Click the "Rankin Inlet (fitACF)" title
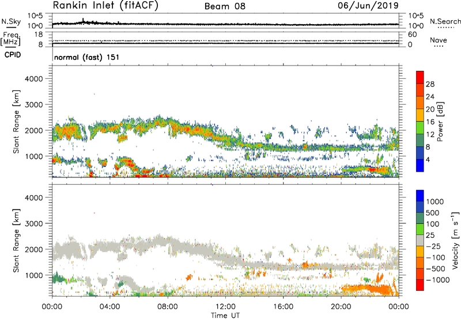Viewport: 461px width, 319px height. tap(105, 6)
